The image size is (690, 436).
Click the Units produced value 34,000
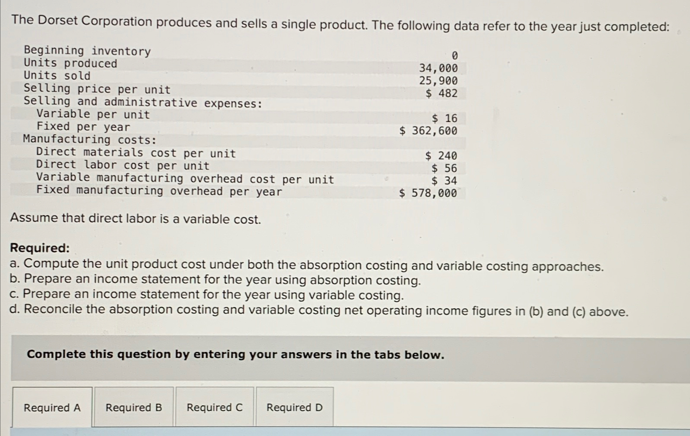point(438,68)
